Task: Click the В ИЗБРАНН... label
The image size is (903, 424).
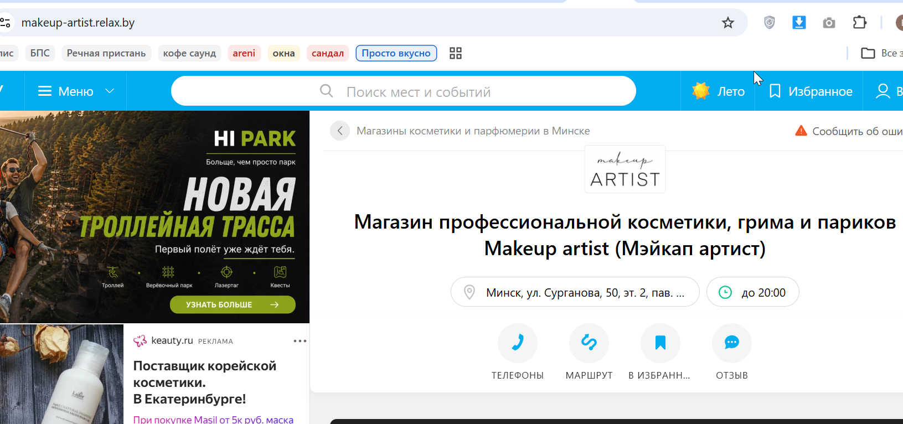Action: coord(659,375)
